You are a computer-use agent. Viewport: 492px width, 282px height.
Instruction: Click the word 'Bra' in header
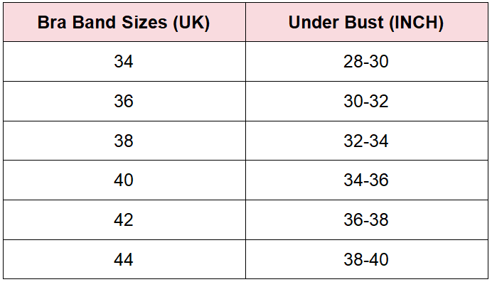point(52,22)
